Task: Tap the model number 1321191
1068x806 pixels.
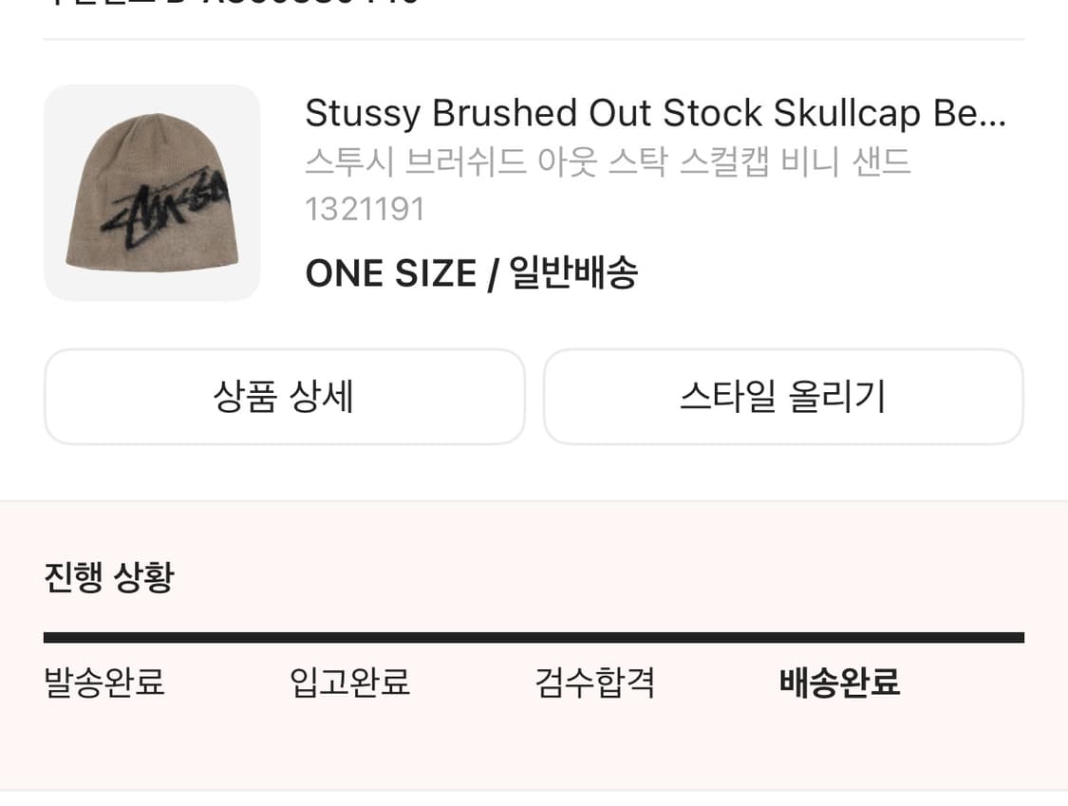Action: pyautogui.click(x=365, y=208)
